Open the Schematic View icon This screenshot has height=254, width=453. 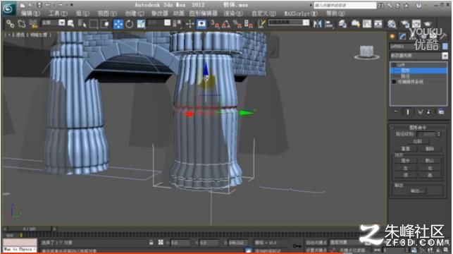[378, 24]
